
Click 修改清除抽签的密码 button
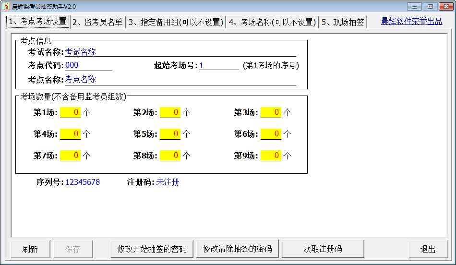[237, 249]
